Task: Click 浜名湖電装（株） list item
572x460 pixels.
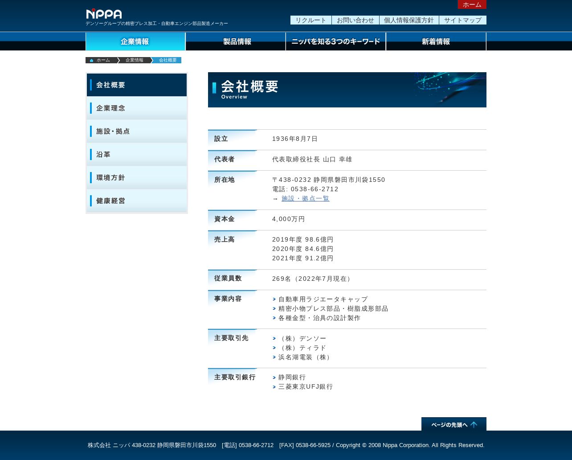Action: click(x=306, y=357)
